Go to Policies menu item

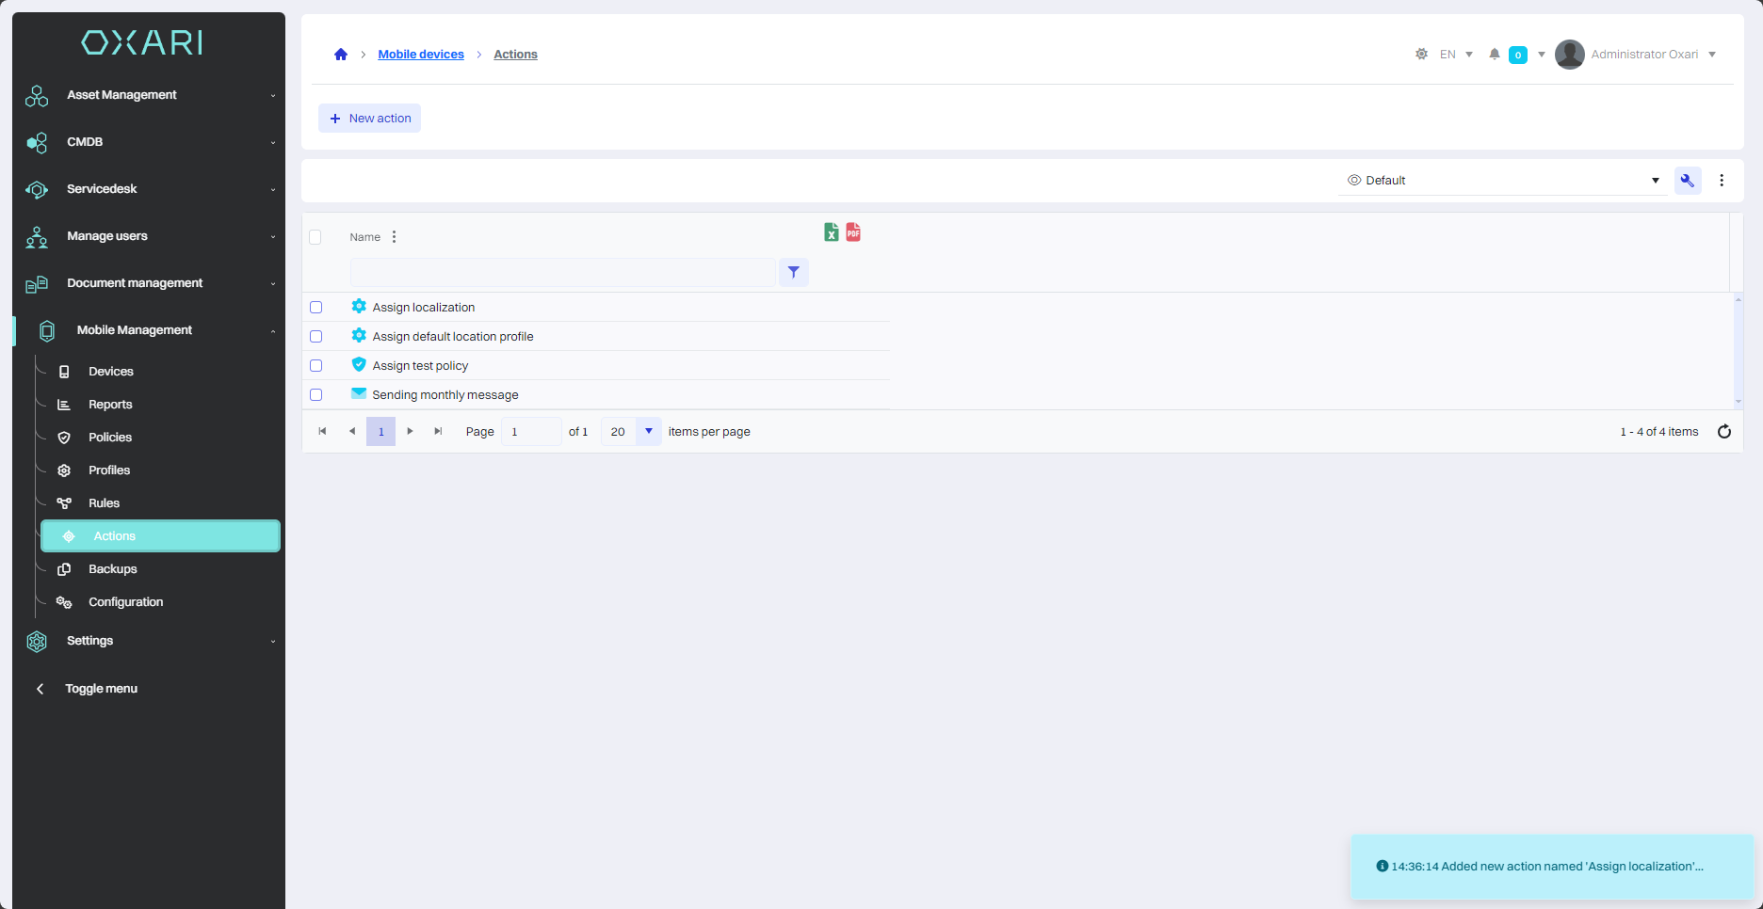tap(110, 438)
